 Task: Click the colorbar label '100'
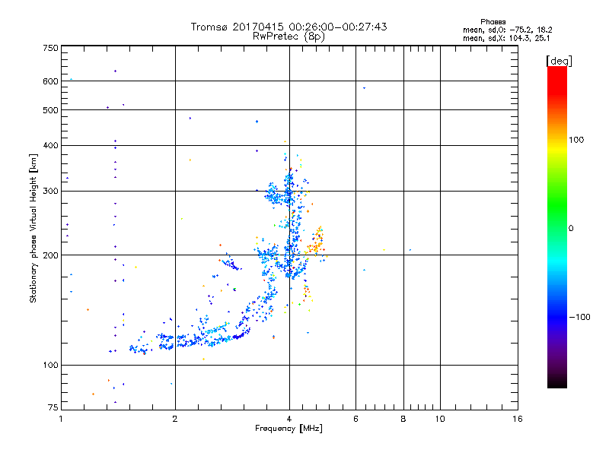coord(576,140)
